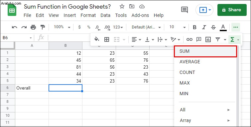Open the fill color bucket

(x=97, y=39)
